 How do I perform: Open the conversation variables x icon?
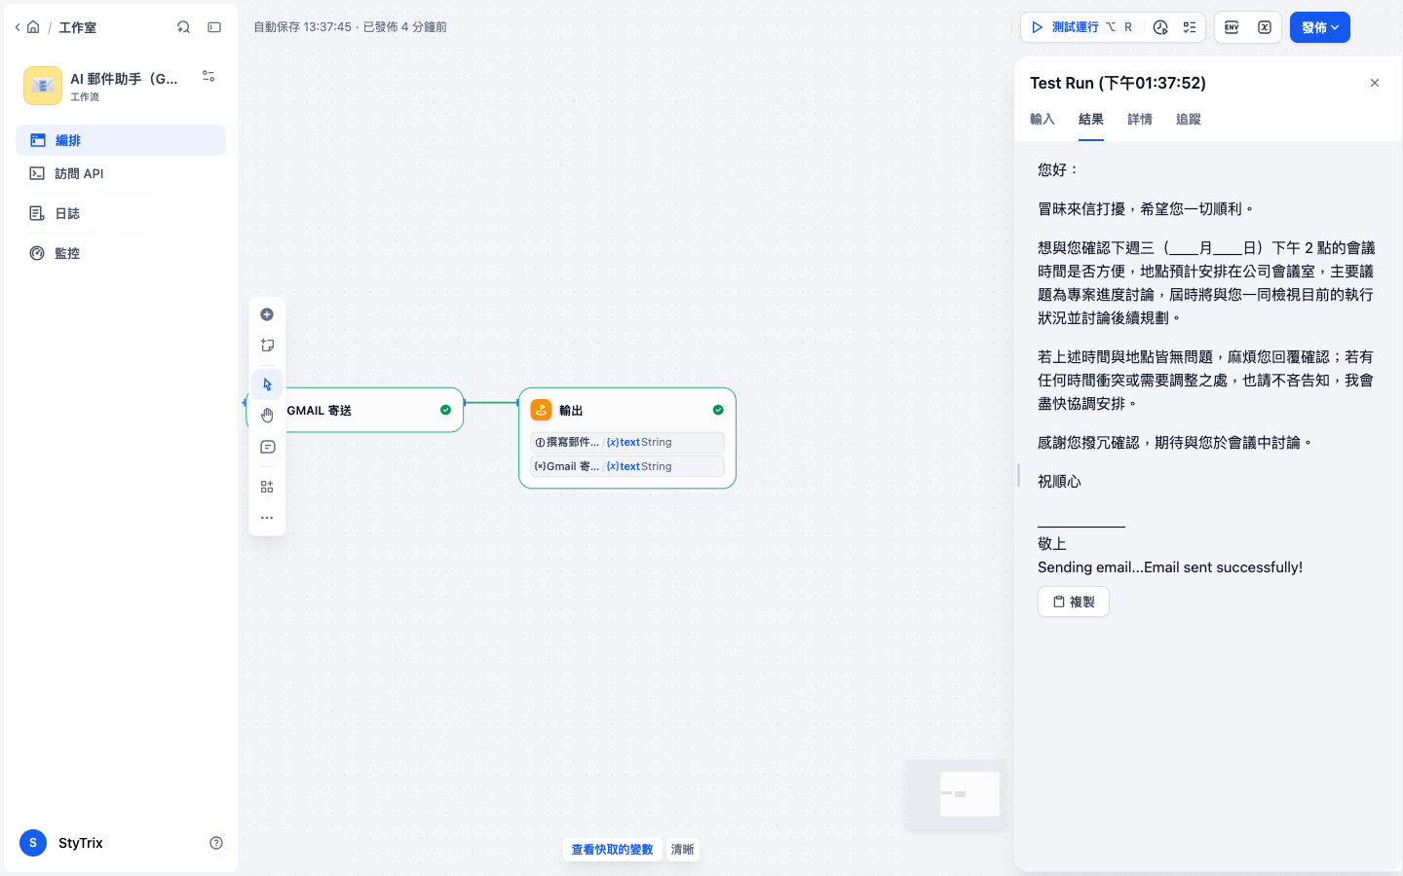(x=1265, y=27)
